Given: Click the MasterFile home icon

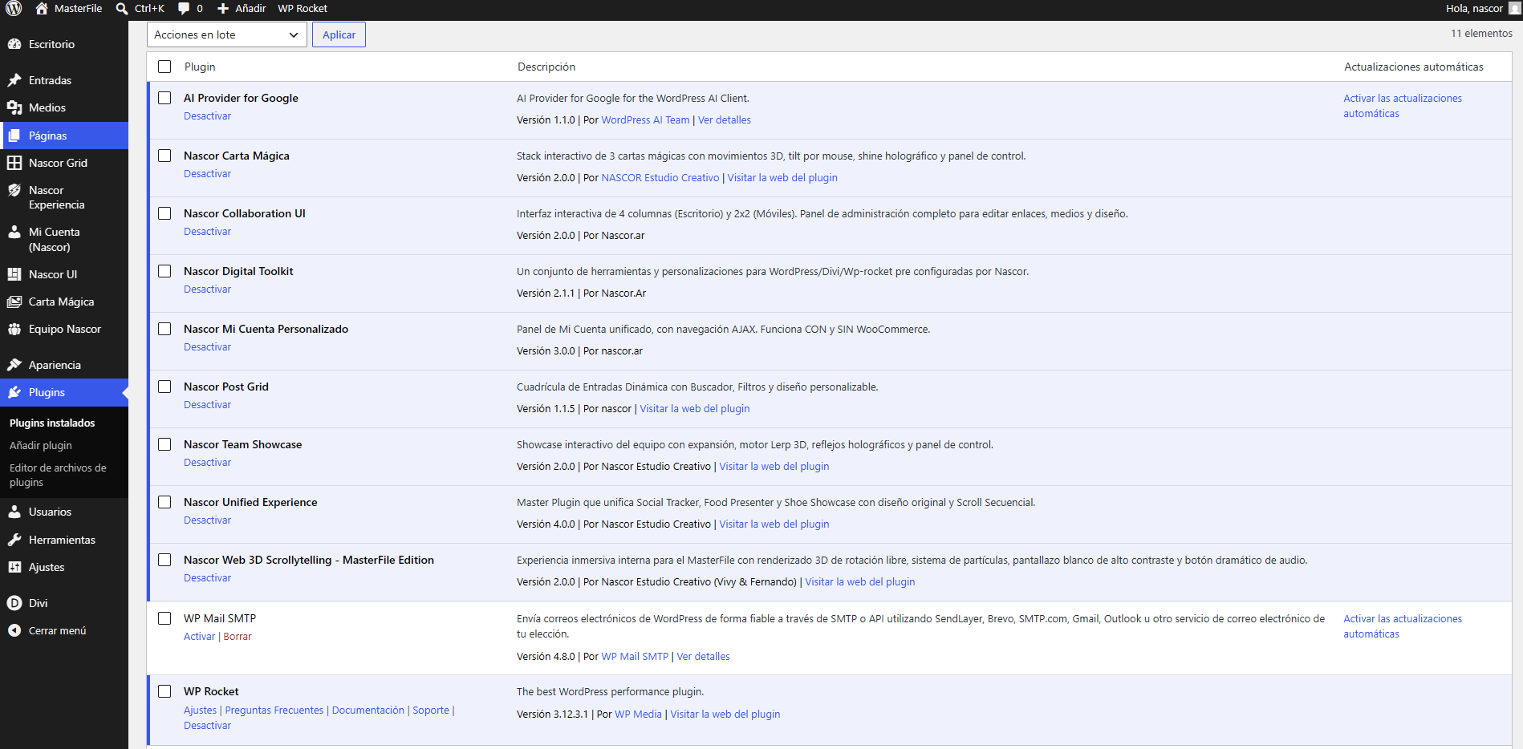Looking at the screenshot, I should pyautogui.click(x=42, y=9).
